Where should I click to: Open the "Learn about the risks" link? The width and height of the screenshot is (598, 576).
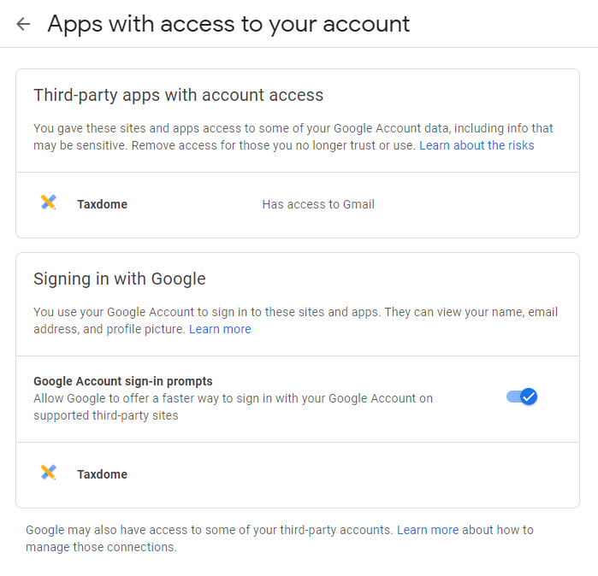click(477, 145)
